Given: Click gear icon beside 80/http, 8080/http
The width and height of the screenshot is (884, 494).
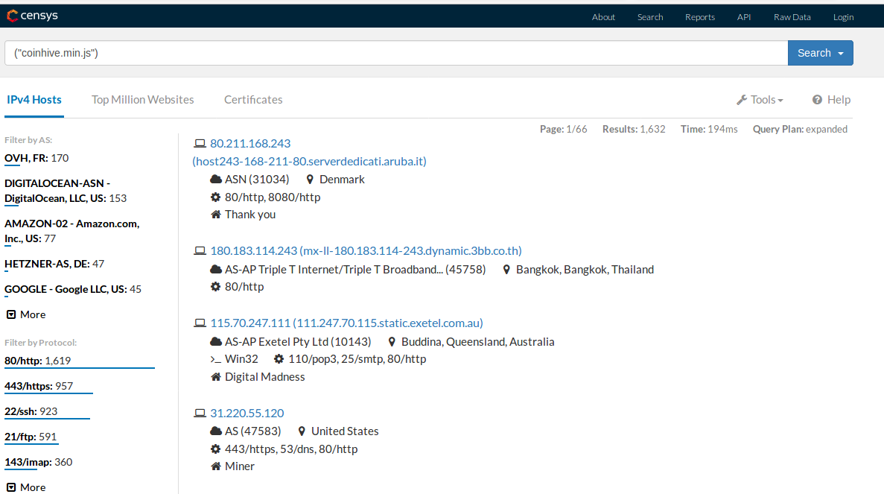Looking at the screenshot, I should tap(215, 197).
